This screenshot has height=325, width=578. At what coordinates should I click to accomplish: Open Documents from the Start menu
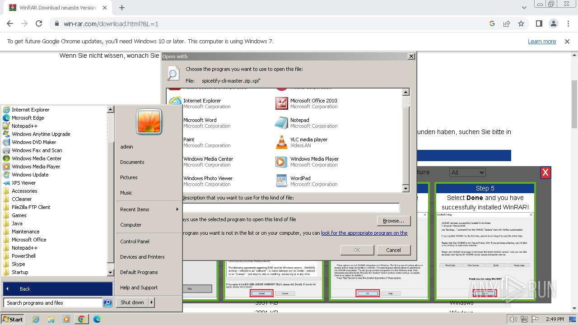[x=132, y=162]
